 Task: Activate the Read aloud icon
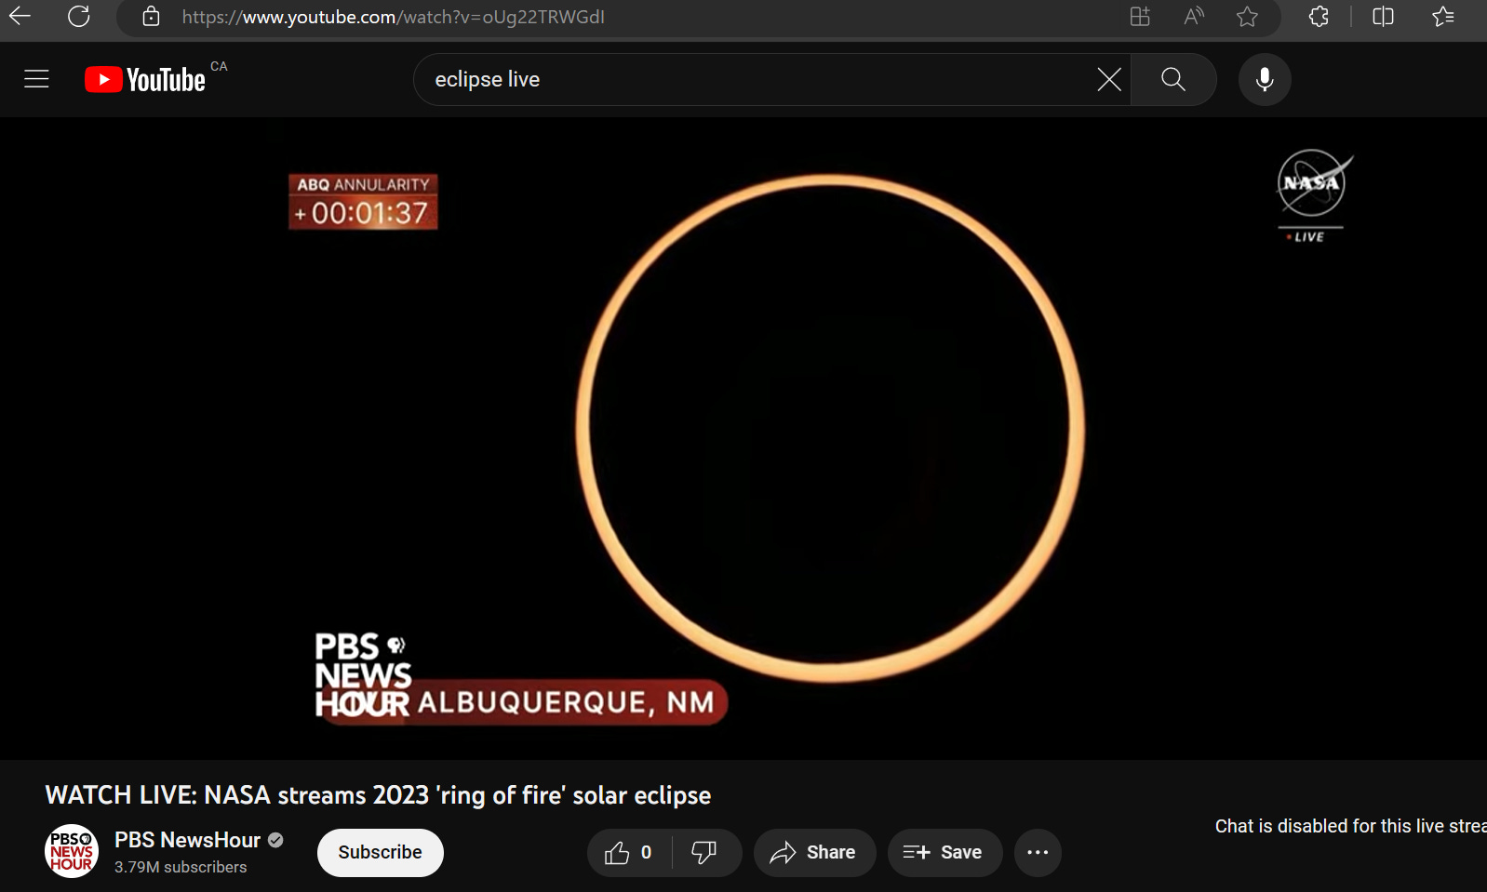1193,16
